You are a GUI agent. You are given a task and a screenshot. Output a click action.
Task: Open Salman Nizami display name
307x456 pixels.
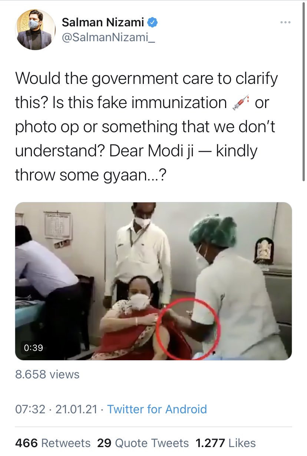pyautogui.click(x=103, y=23)
